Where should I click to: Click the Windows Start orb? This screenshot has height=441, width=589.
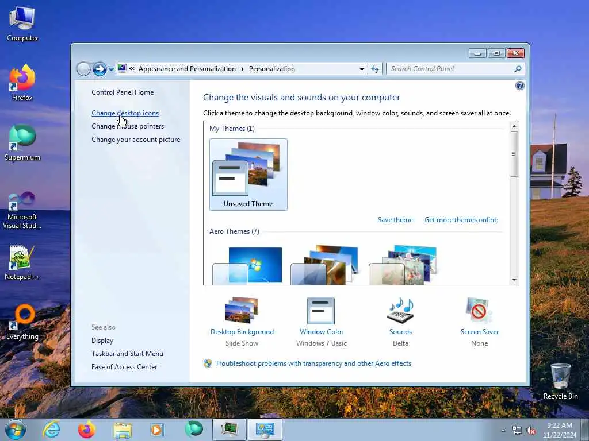click(16, 430)
